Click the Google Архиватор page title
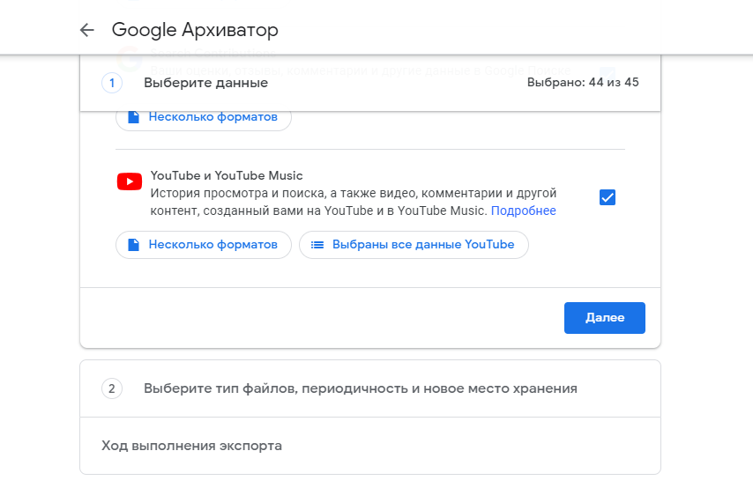The height and width of the screenshot is (488, 753). pos(195,30)
